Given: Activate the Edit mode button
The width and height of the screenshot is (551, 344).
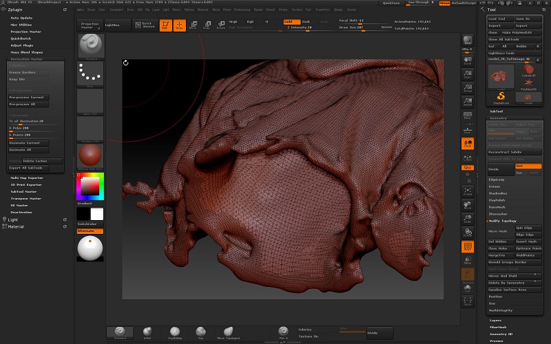Looking at the screenshot, I should (x=166, y=25).
